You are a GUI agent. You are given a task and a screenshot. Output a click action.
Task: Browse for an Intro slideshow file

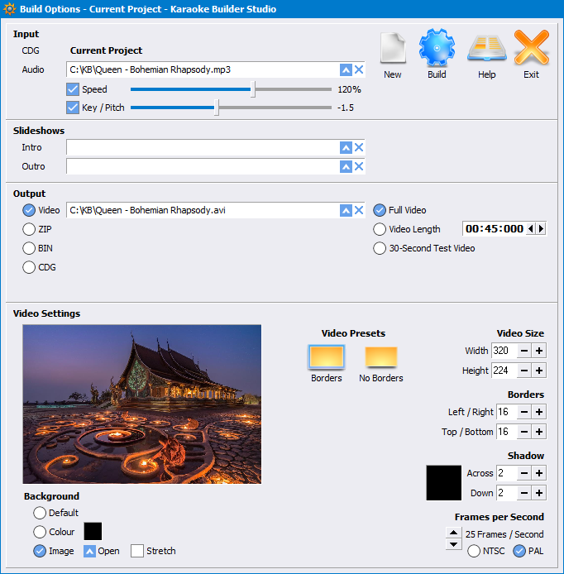tap(346, 147)
